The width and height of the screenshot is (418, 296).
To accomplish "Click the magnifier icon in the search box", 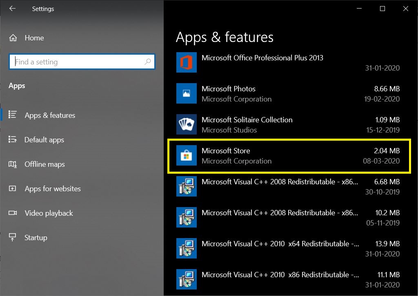I will (148, 62).
